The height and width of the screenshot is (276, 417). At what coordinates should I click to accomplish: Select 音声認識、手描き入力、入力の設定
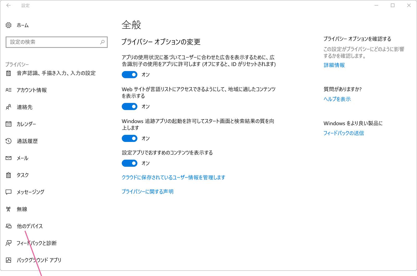coord(56,73)
